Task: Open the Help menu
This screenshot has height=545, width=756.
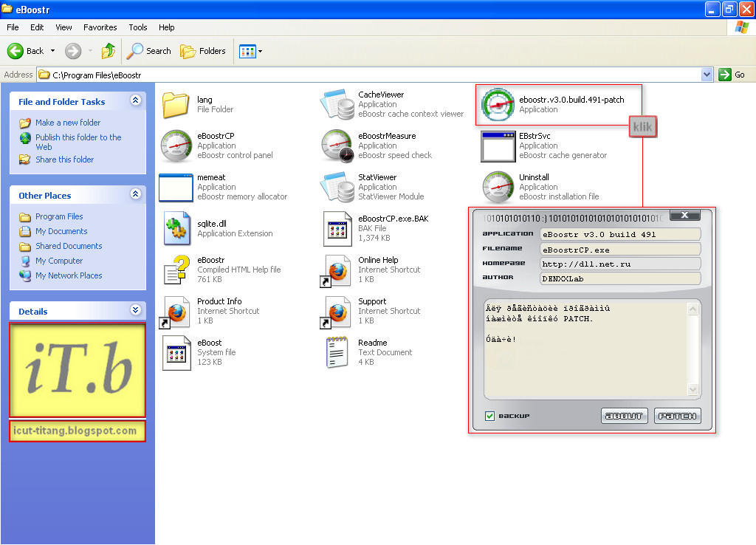Action: click(x=167, y=27)
